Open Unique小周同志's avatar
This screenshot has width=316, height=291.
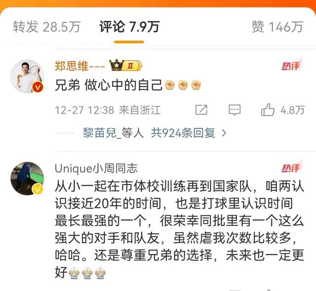tap(27, 178)
